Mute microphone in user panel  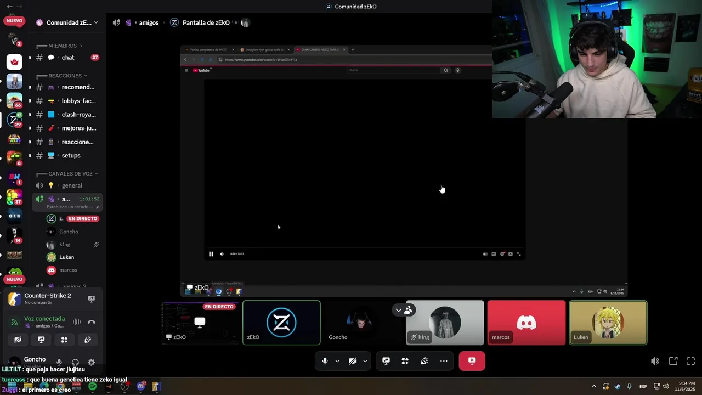coord(59,362)
